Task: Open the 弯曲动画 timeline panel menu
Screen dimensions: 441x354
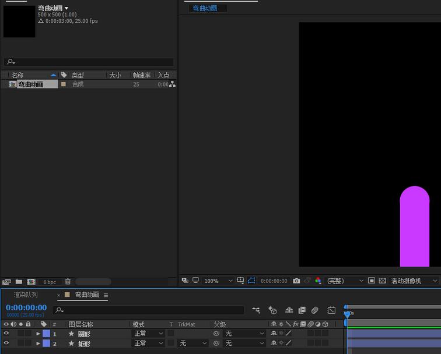Action: 106,295
